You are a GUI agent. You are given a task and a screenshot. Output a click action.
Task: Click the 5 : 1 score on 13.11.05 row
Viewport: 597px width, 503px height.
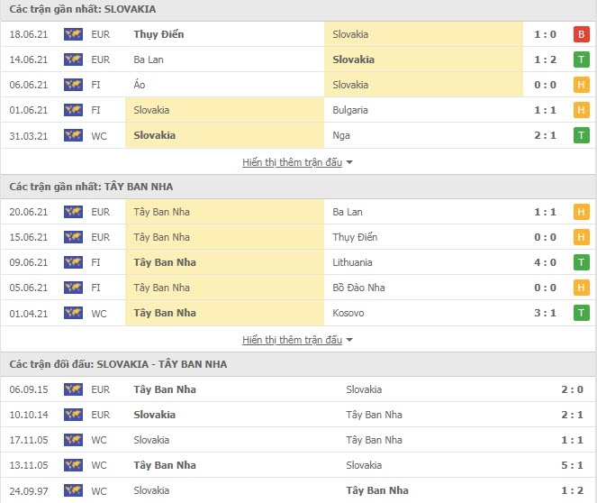click(572, 465)
